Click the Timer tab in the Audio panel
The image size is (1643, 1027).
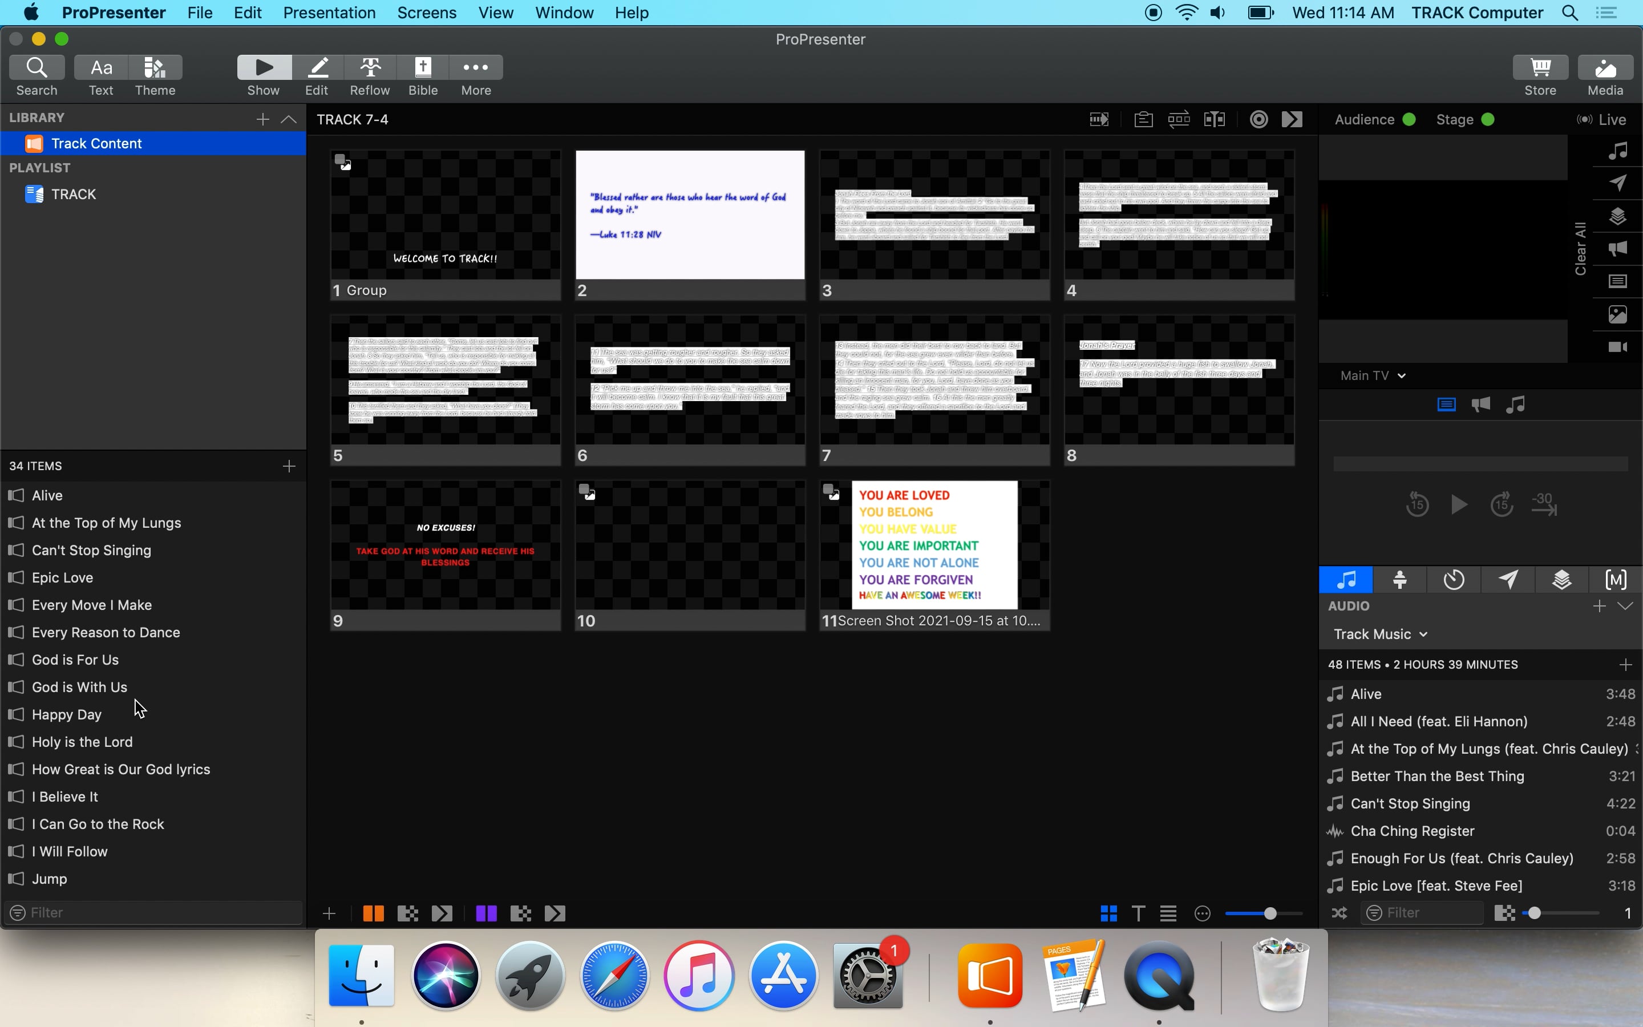(x=1453, y=579)
